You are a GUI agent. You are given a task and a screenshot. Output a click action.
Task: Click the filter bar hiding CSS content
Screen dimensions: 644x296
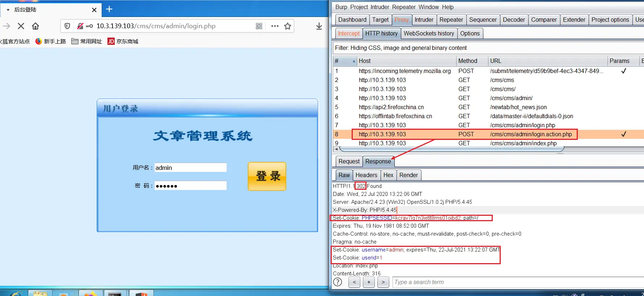pos(488,48)
